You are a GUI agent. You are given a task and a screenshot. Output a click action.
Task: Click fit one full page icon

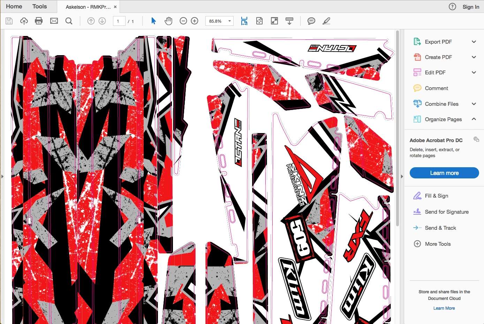click(x=259, y=21)
